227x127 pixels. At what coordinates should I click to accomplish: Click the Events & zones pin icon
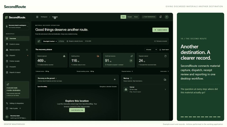click(x=7, y=44)
